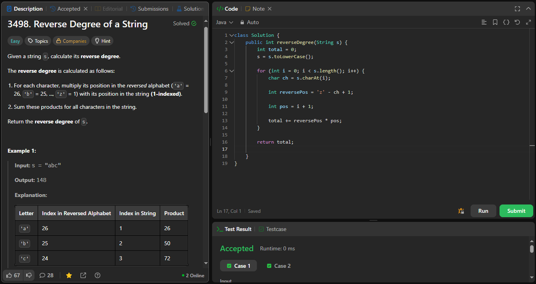The width and height of the screenshot is (536, 284).
Task: Click the '2 Online' status text
Action: pyautogui.click(x=193, y=276)
